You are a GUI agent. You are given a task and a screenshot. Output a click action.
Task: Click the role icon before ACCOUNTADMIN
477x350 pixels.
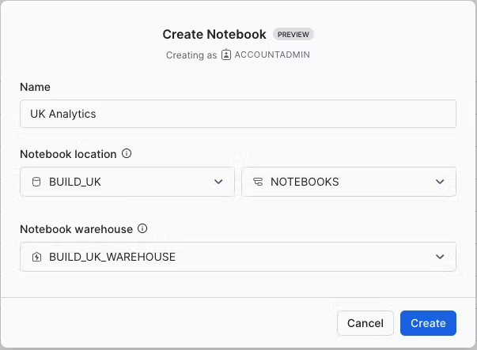point(226,55)
